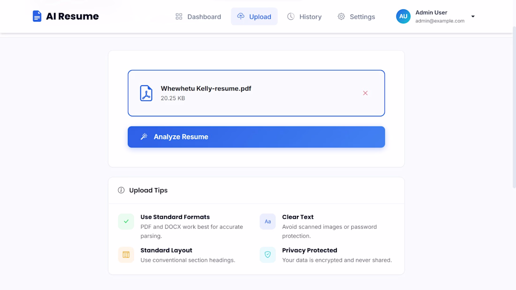
Task: Click the info icon beside Upload Tips
Action: pos(121,190)
